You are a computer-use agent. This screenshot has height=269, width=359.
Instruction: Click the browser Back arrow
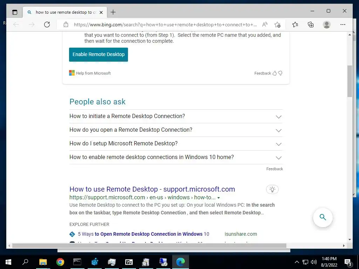click(x=16, y=25)
